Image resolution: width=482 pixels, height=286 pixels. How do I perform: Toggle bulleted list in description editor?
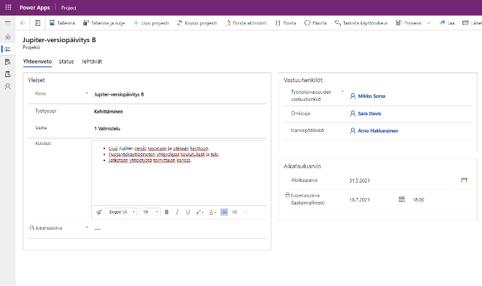pyautogui.click(x=224, y=212)
